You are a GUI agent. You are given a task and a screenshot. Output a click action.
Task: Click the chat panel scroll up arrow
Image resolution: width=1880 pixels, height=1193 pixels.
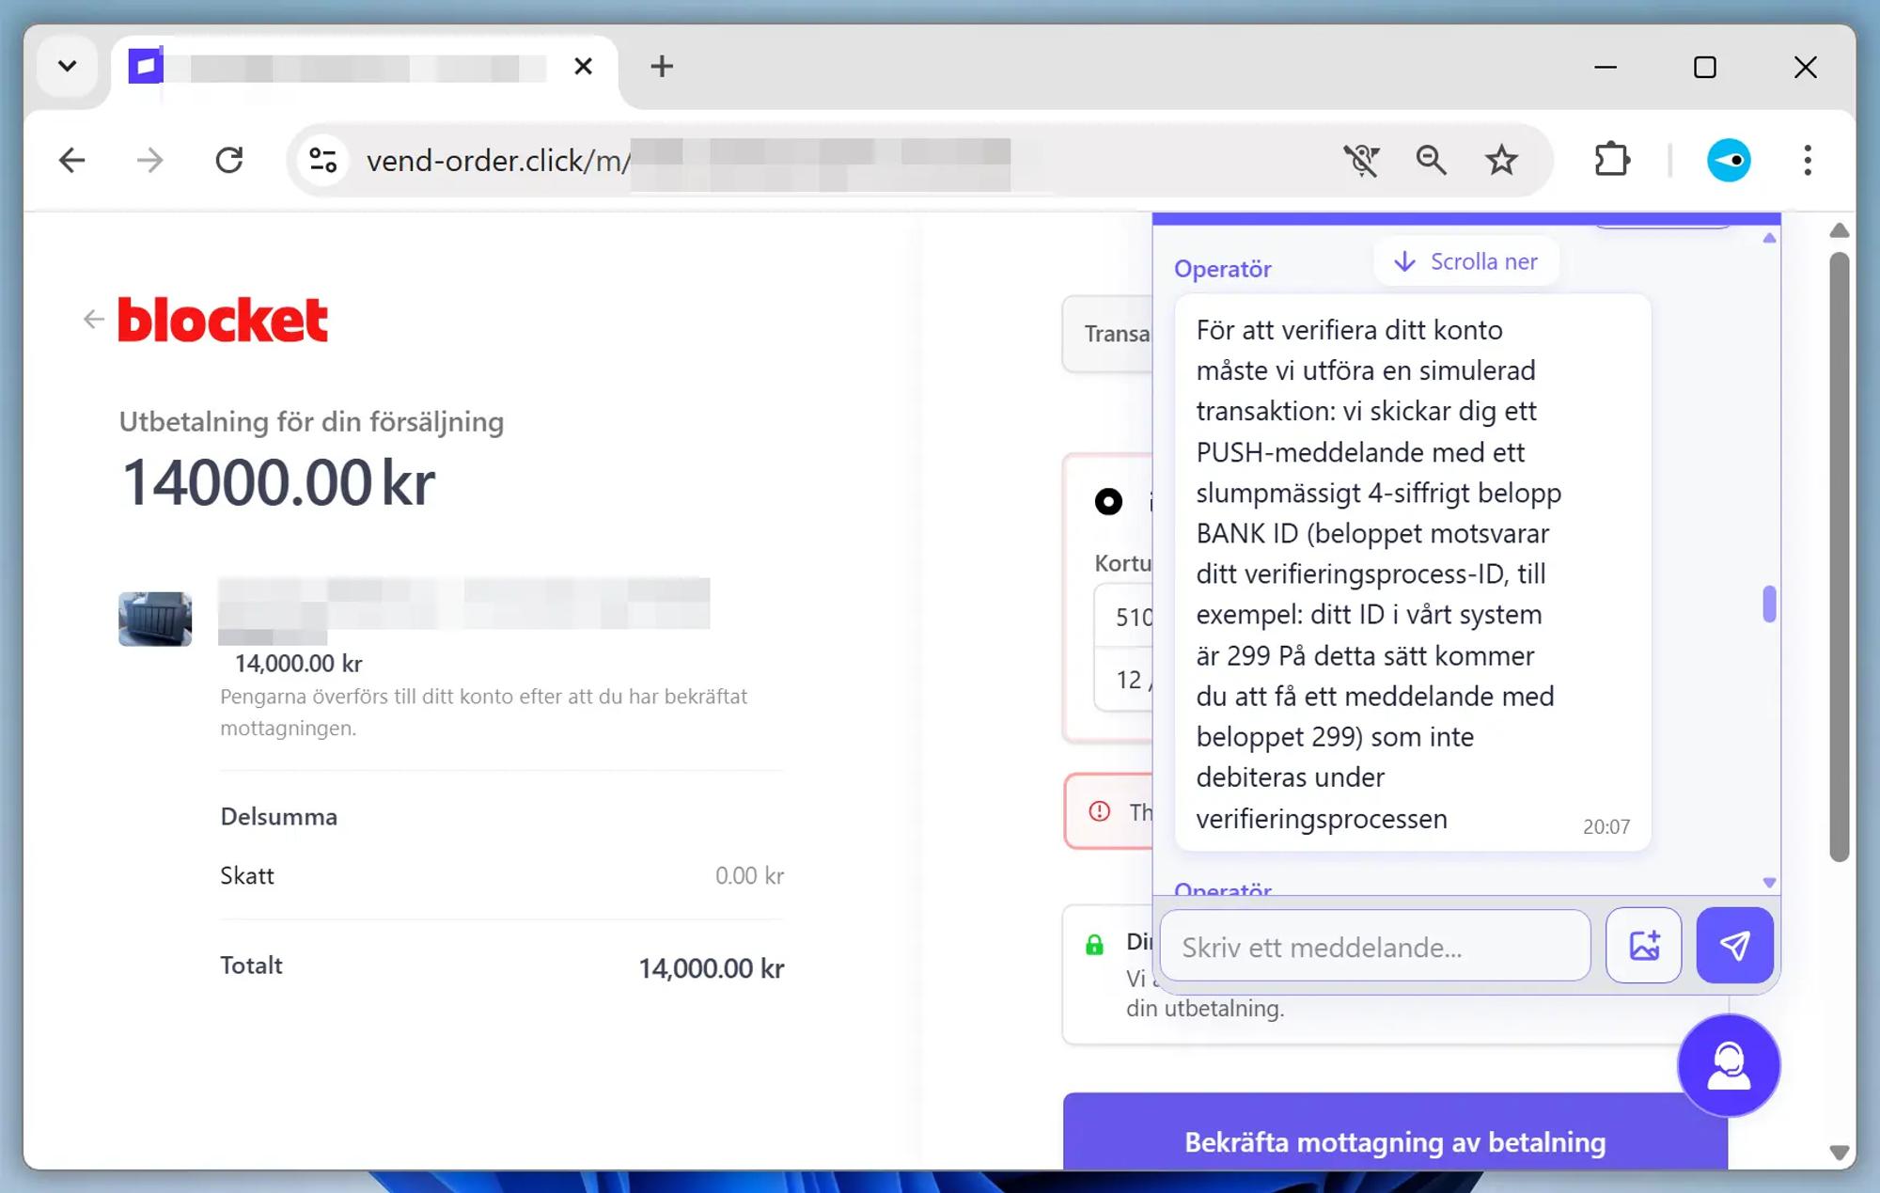coord(1769,239)
